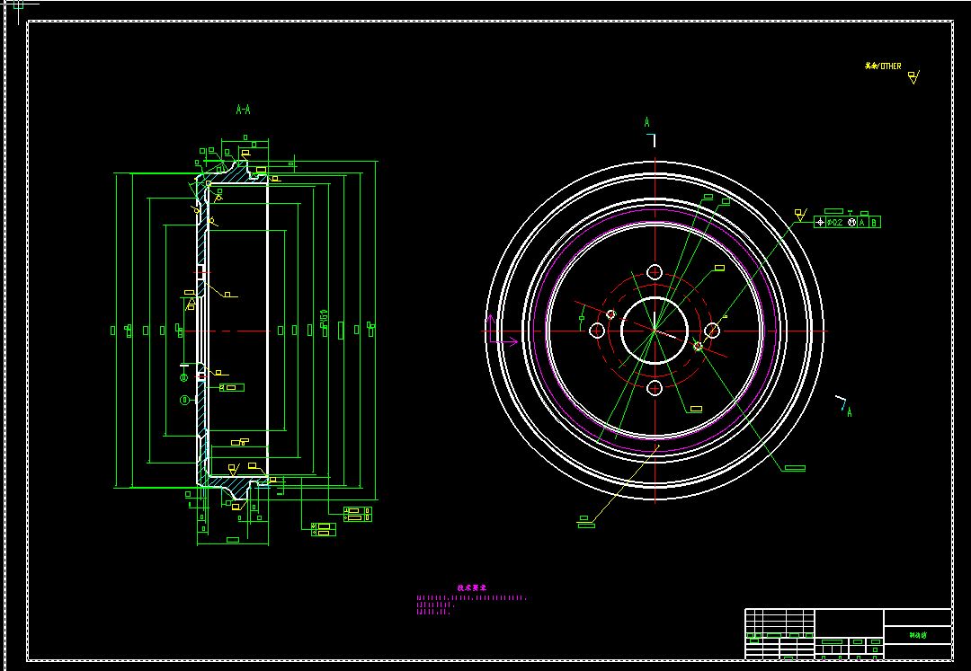
Task: Select the magenta technical requirements heading
Action: click(472, 588)
